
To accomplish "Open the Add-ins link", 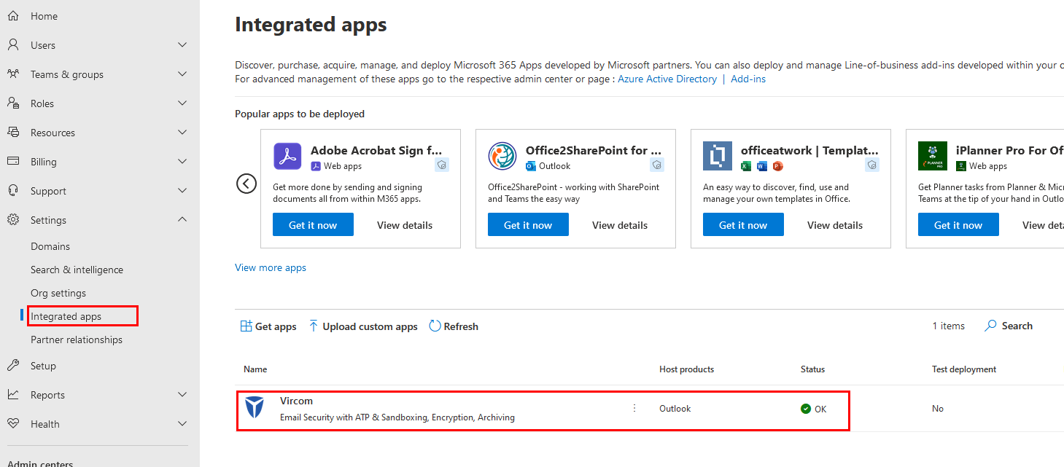I will click(748, 79).
